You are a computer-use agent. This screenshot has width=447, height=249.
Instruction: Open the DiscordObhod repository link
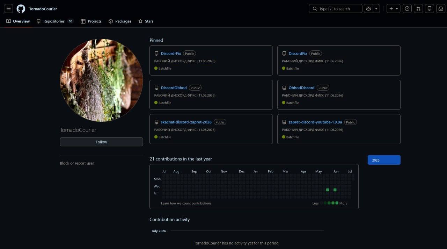pyautogui.click(x=174, y=88)
